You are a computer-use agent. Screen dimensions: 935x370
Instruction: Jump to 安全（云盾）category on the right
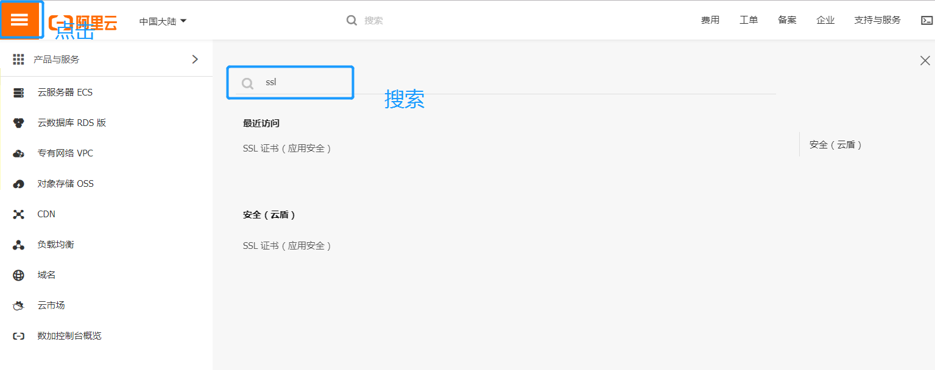tap(836, 145)
